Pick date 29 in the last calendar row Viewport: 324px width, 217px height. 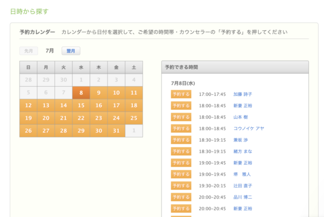pyautogui.click(x=81, y=130)
